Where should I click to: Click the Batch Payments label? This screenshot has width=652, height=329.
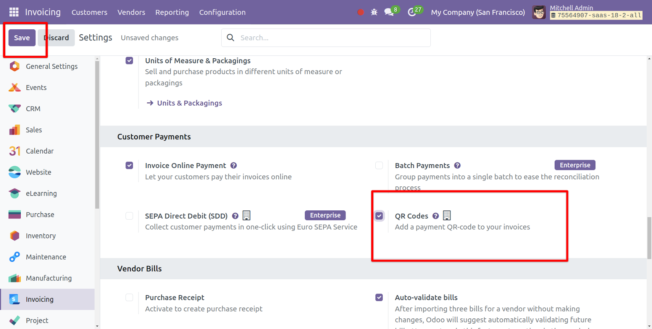pyautogui.click(x=422, y=166)
